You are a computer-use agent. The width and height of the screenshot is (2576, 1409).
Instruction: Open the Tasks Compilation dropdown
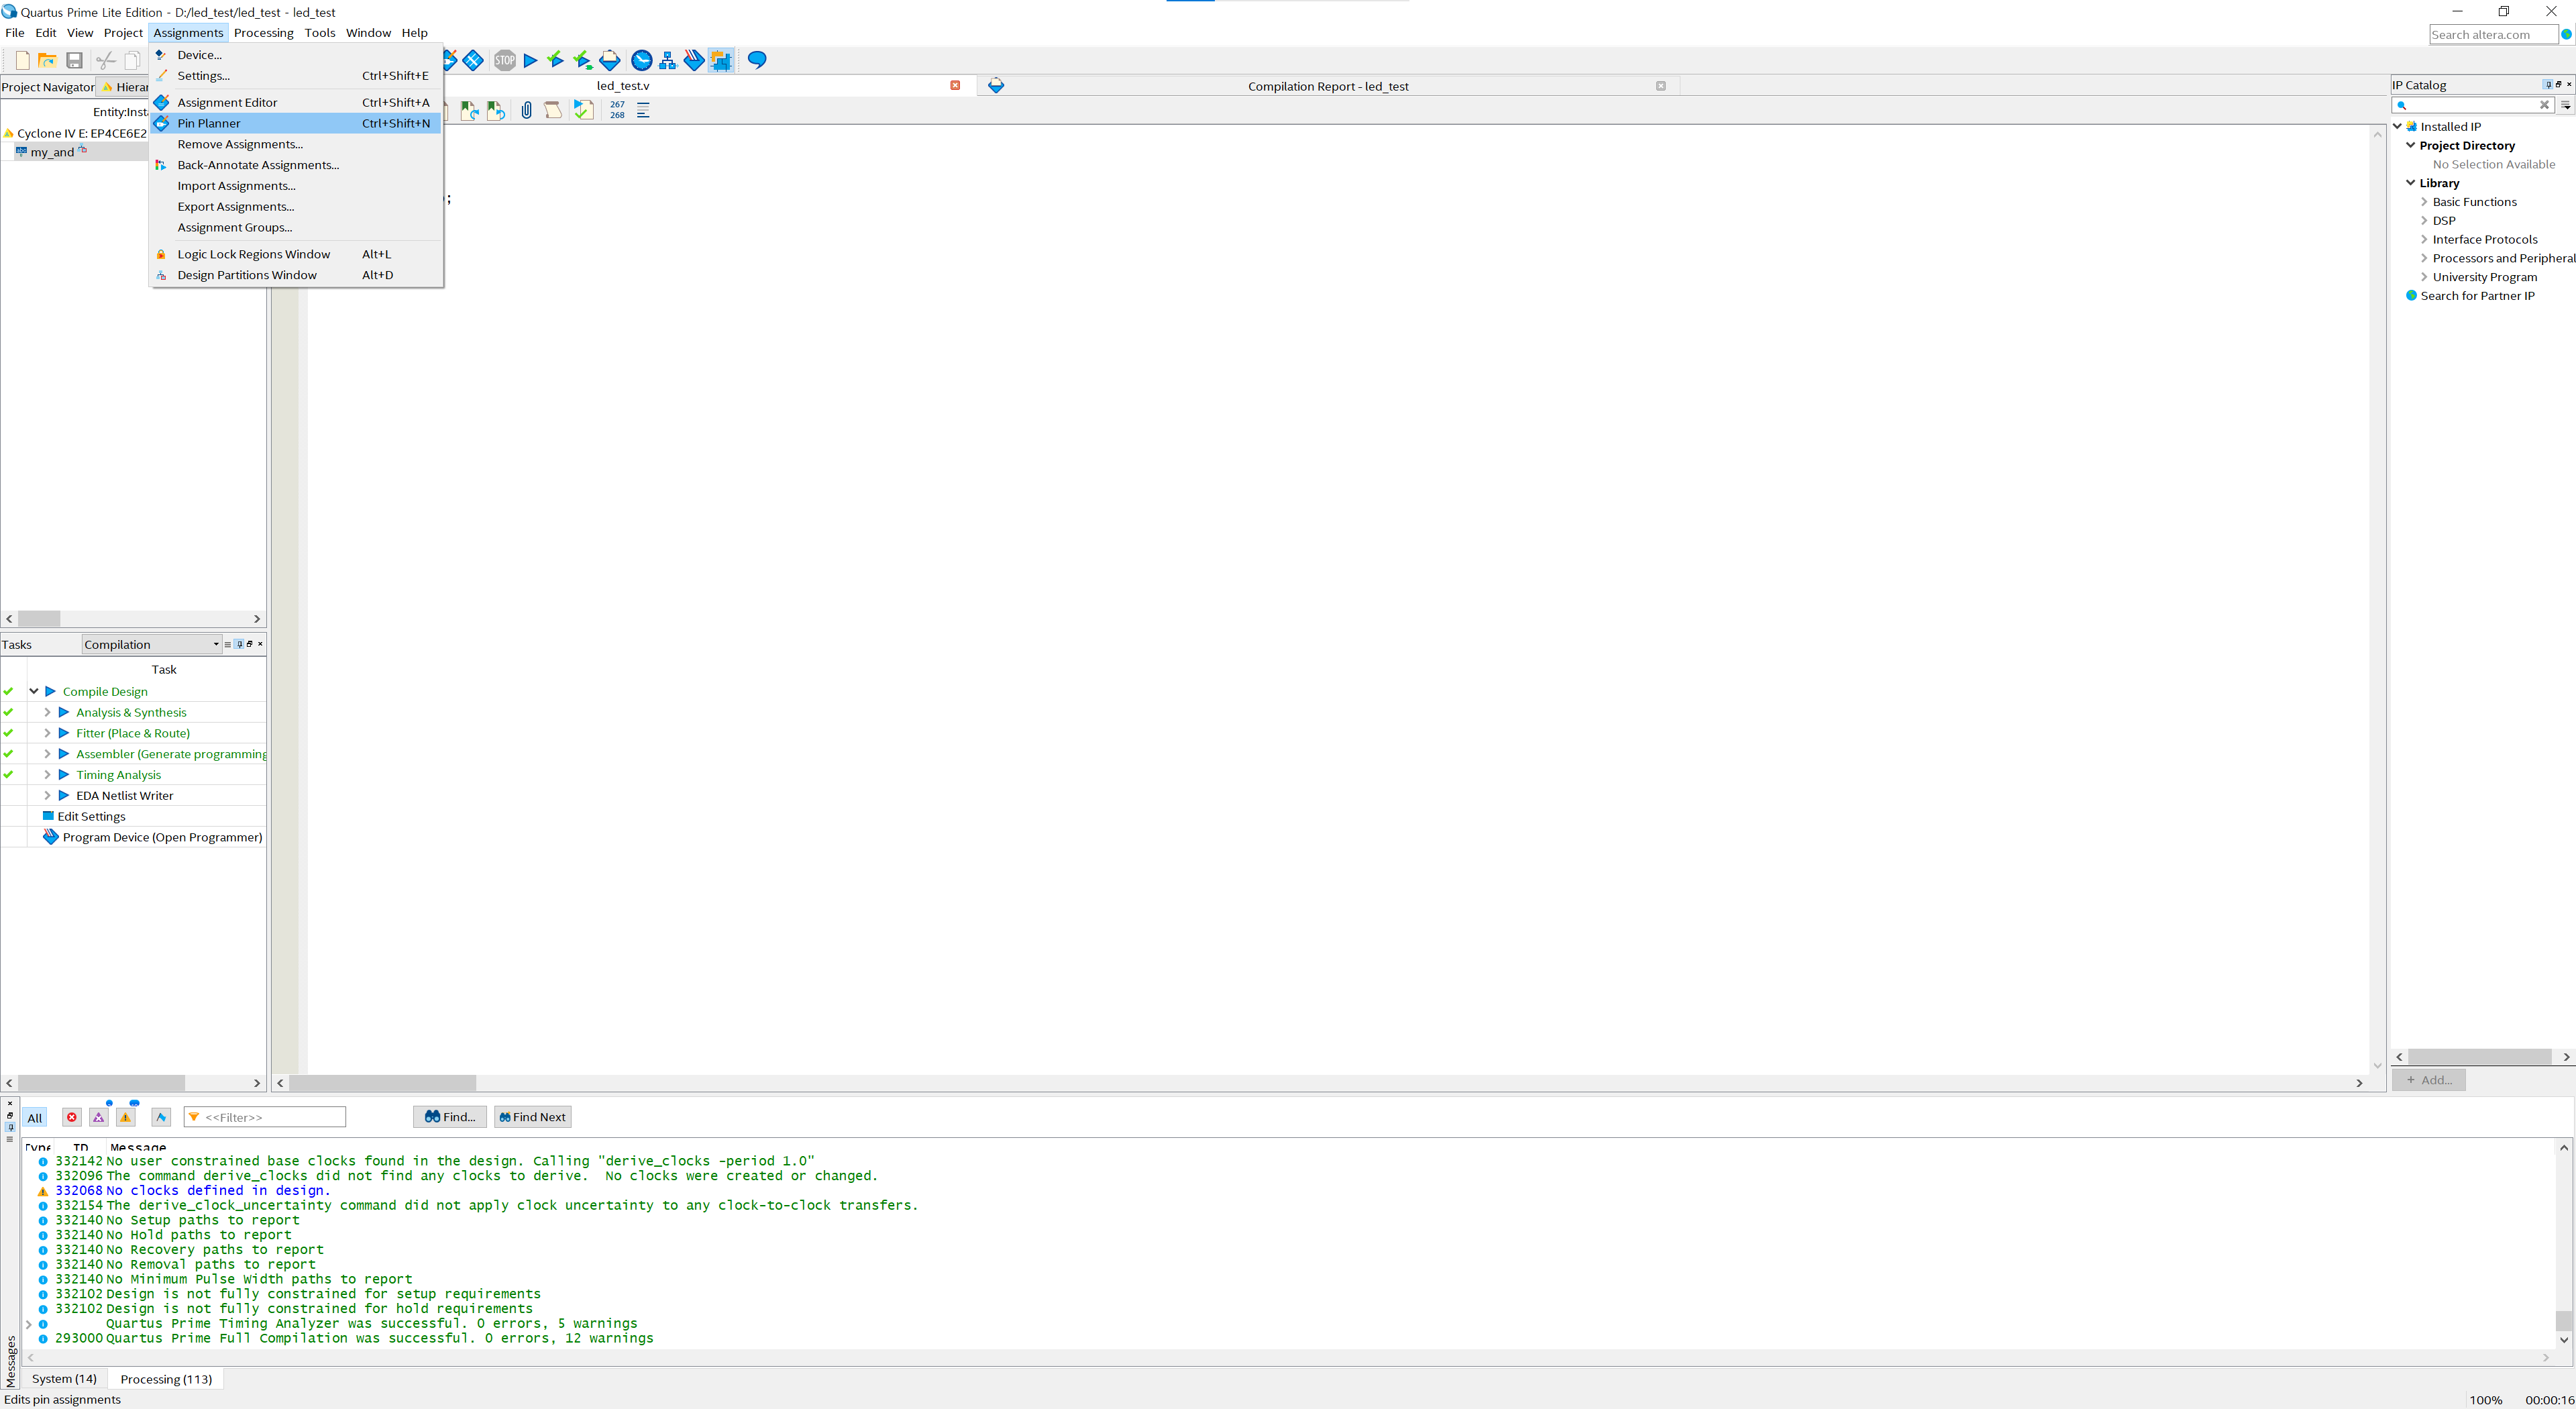[151, 644]
